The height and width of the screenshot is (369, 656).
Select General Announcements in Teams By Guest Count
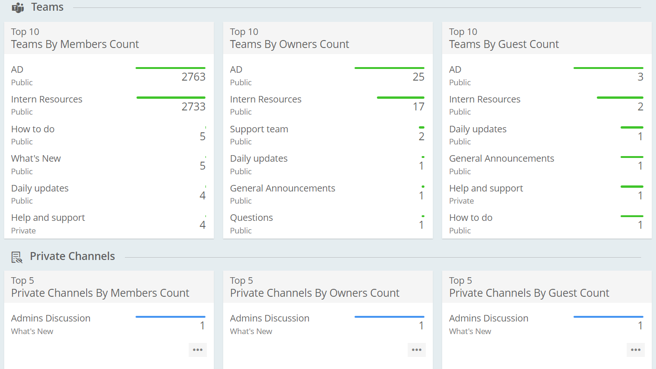(x=502, y=158)
